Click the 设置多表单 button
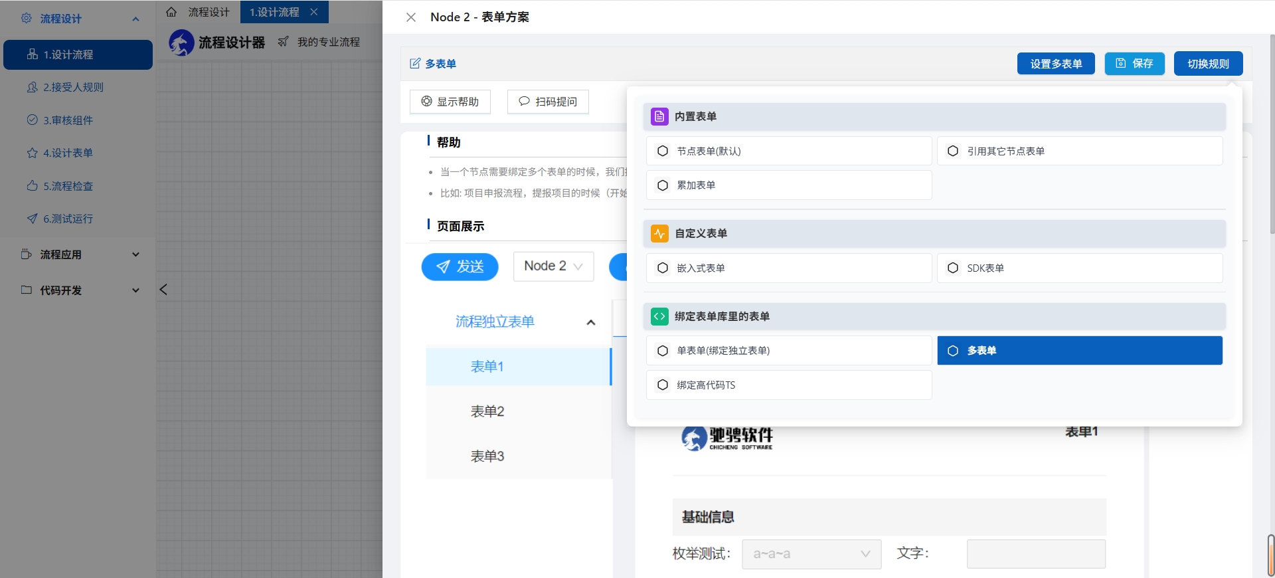The image size is (1275, 578). tap(1055, 64)
